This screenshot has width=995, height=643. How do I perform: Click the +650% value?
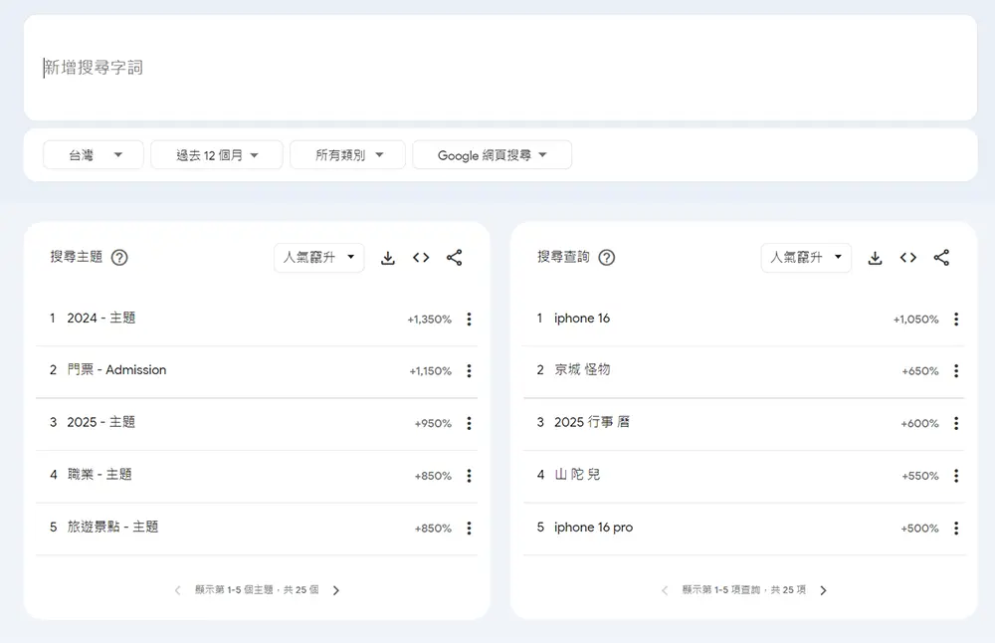coord(920,371)
